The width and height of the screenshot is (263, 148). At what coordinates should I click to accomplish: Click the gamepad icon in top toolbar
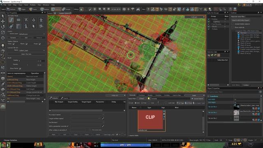(138, 9)
